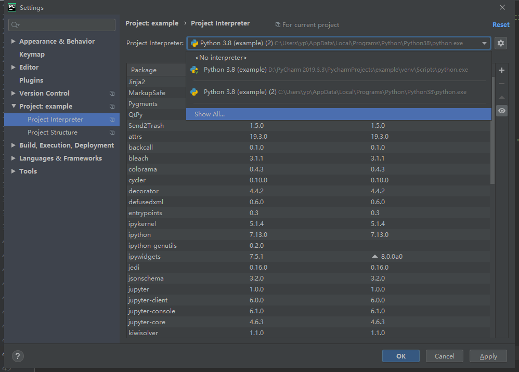Select the Pygments package row
This screenshot has width=519, height=372.
156,104
